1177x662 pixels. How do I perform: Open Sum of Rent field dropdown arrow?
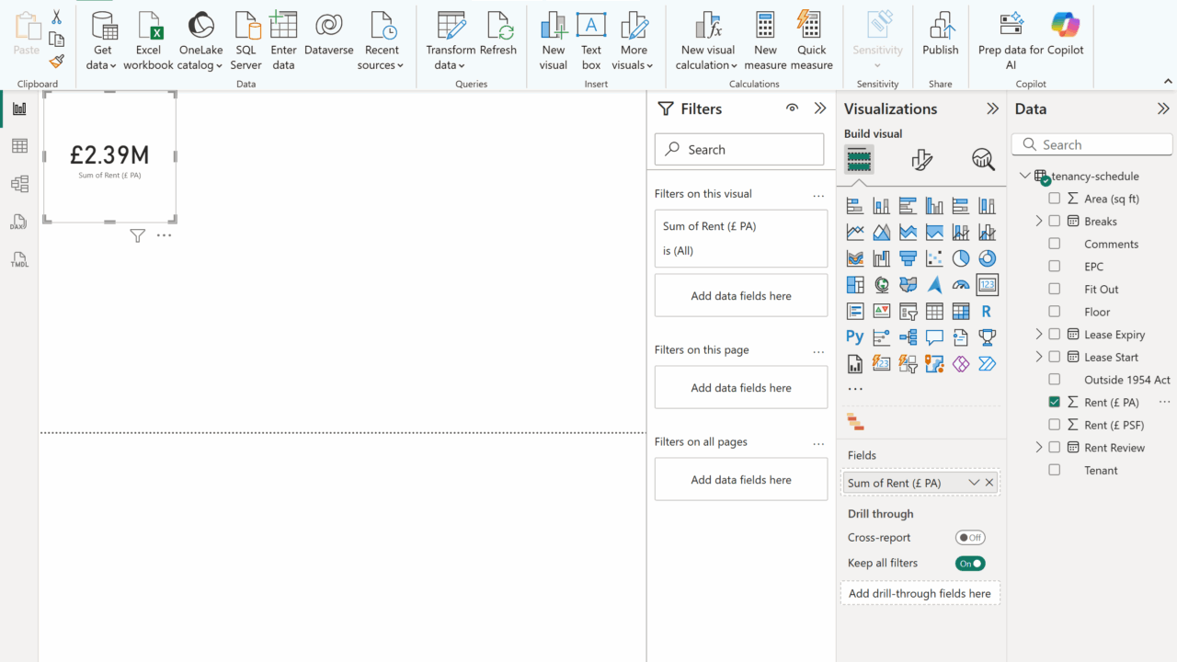coord(974,483)
